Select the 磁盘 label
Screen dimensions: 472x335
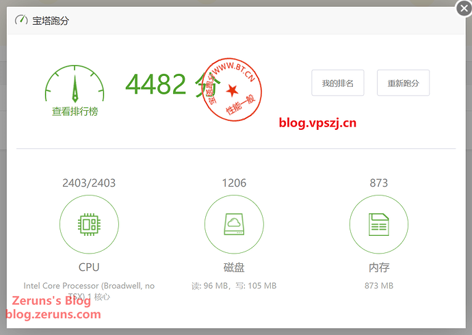click(234, 267)
